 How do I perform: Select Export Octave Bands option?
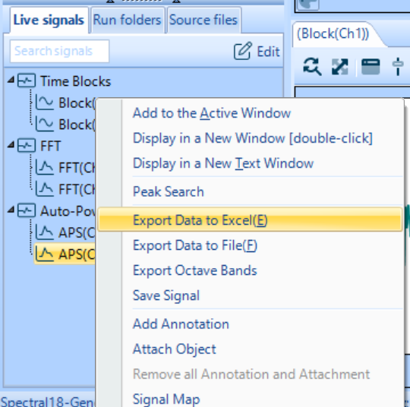pyautogui.click(x=195, y=270)
